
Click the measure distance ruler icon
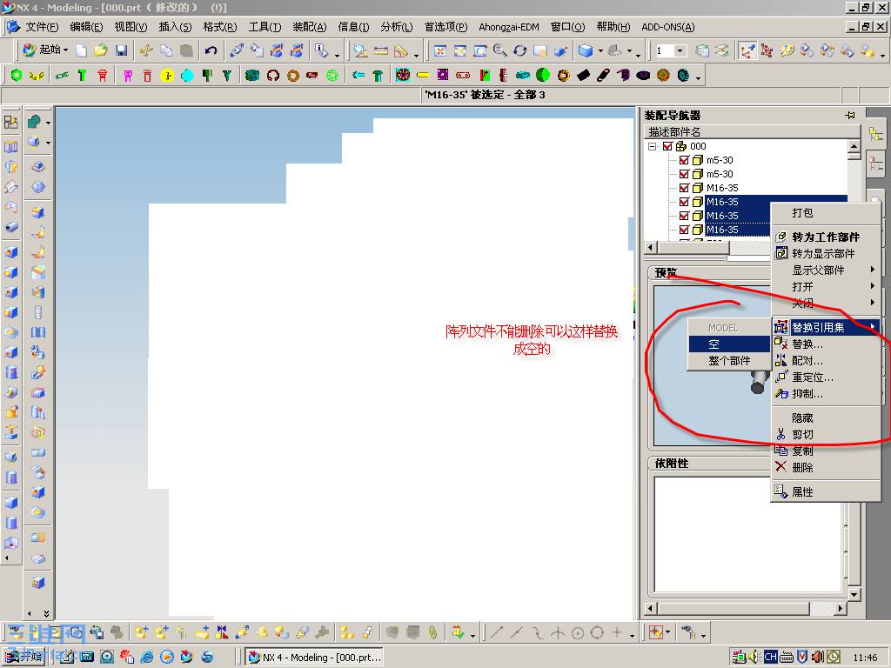(x=381, y=50)
